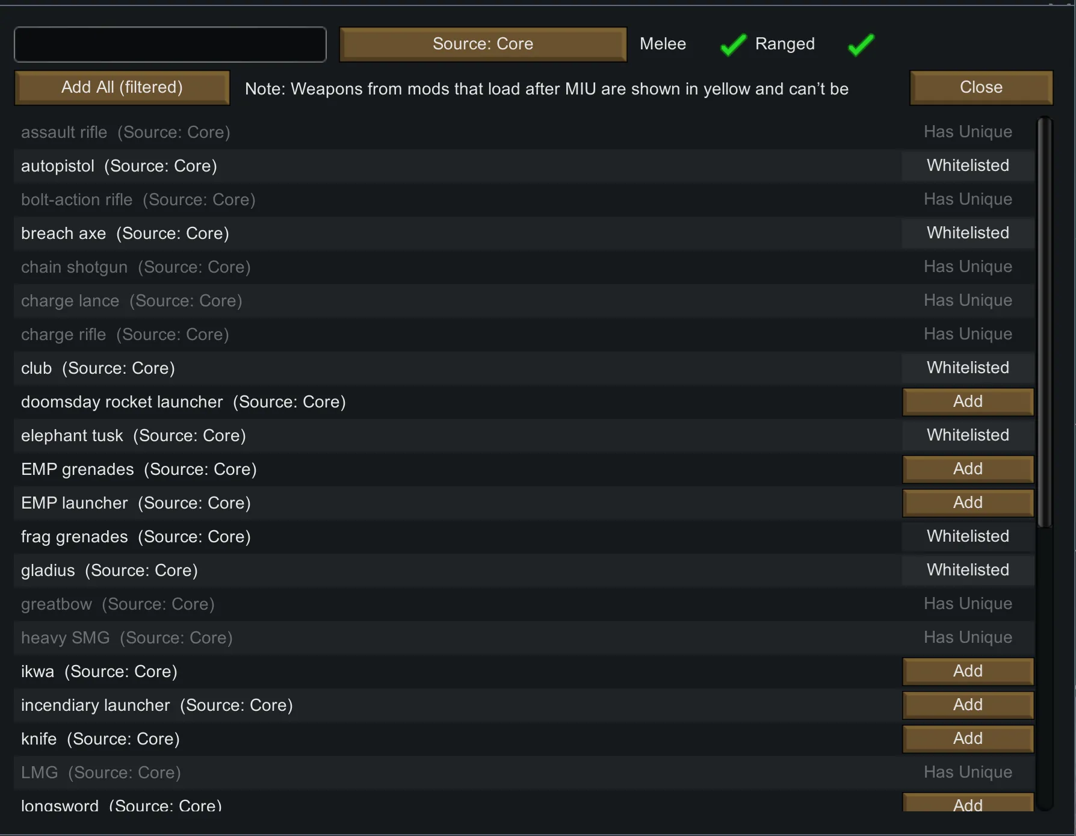Add ikwa to the whitelist
Image resolution: width=1076 pixels, height=836 pixels.
click(968, 671)
